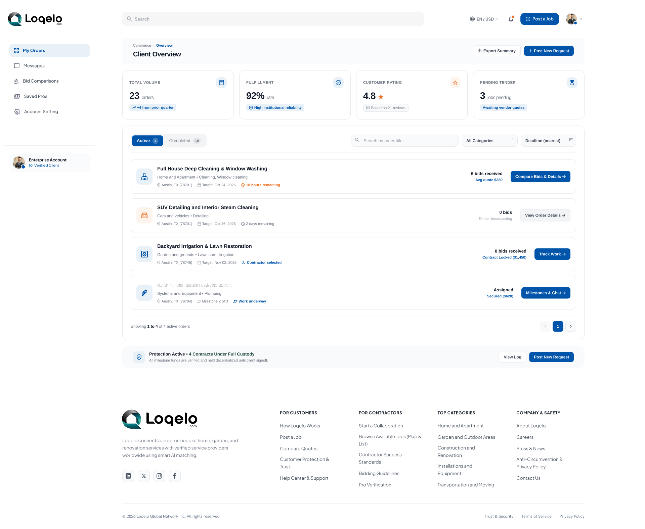Open the Deadline (nearest) sort dropdown
This screenshot has width=645, height=529.
coord(549,141)
